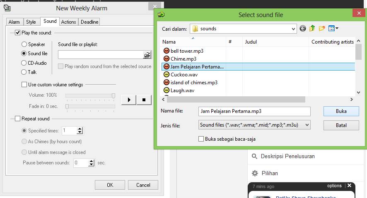Click the search icon beside Deskripsi Penelusuran
The width and height of the screenshot is (367, 198).
254,156
